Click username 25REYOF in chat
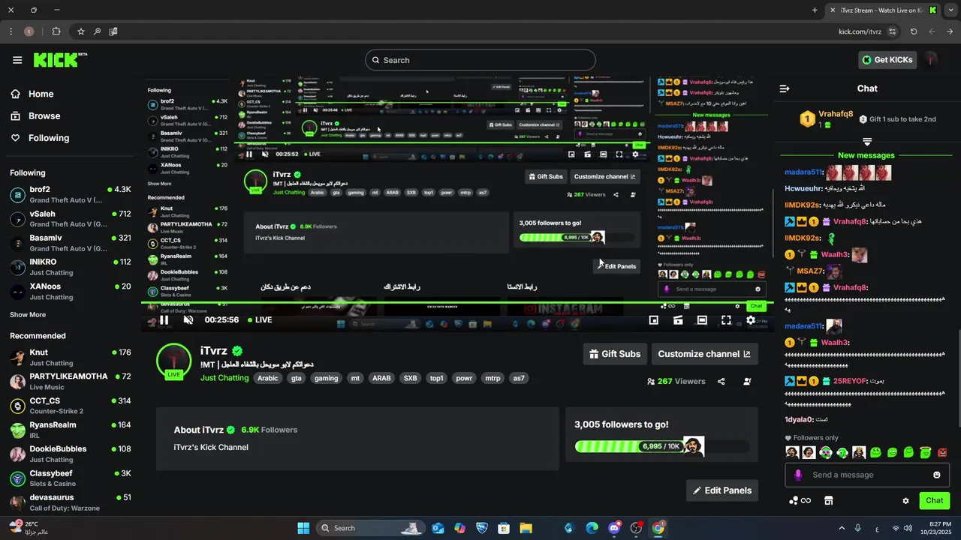Image resolution: width=961 pixels, height=540 pixels. (850, 381)
